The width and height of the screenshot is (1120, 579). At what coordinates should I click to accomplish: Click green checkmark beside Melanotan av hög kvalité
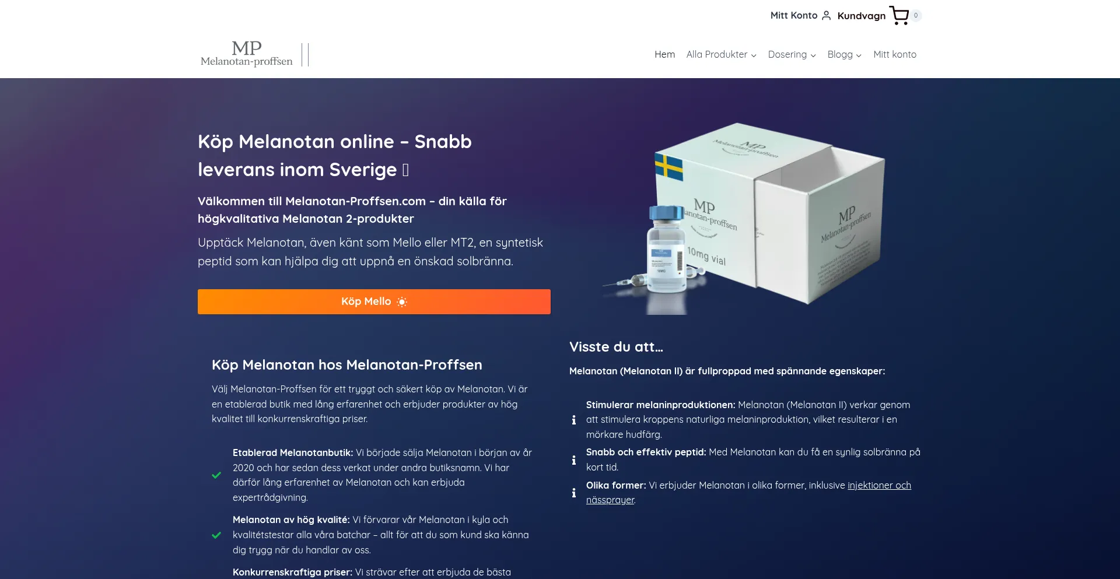216,535
